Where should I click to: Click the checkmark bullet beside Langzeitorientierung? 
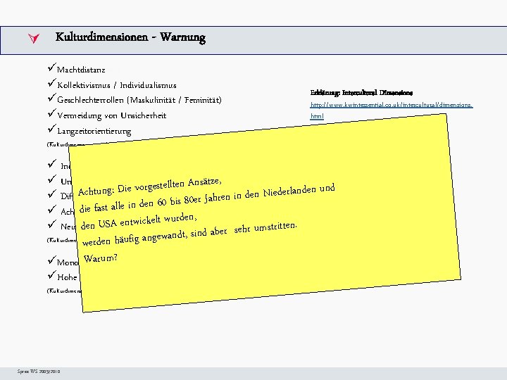[x=51, y=129]
